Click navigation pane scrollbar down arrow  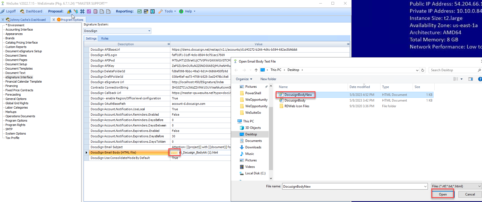(271, 178)
